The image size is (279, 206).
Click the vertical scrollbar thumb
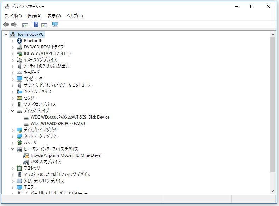tap(273, 104)
